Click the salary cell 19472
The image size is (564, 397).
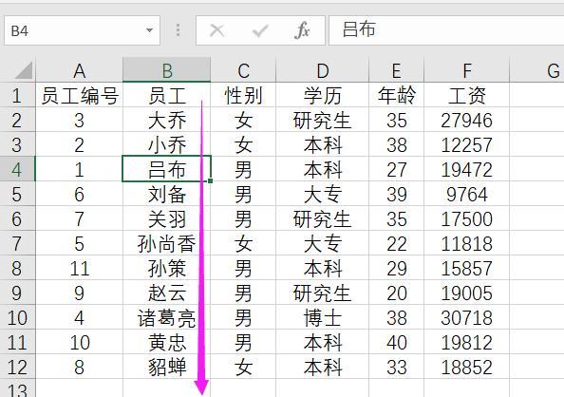click(x=466, y=169)
